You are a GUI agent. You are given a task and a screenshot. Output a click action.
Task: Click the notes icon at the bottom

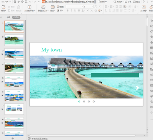coord(29,138)
